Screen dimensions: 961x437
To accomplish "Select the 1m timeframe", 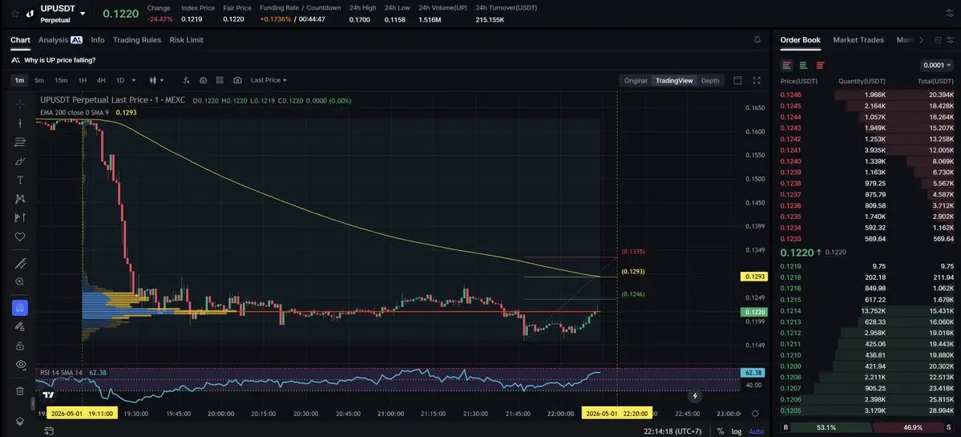I will click(x=19, y=80).
